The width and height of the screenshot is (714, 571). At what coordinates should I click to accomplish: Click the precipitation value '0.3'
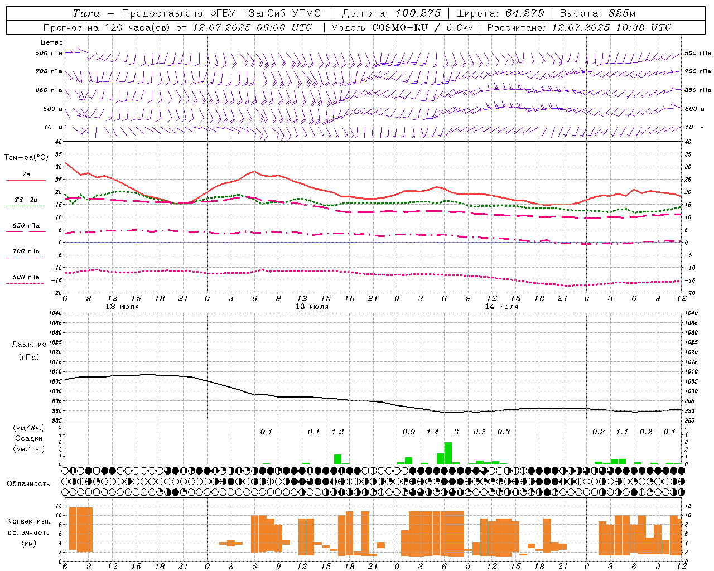(x=504, y=432)
